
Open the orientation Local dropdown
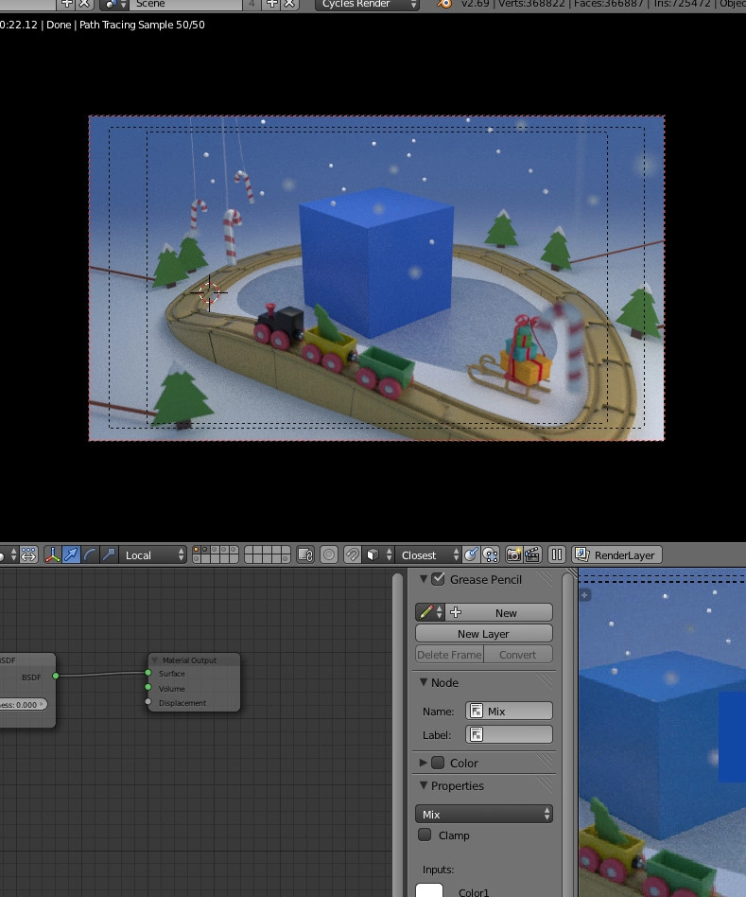coord(153,554)
